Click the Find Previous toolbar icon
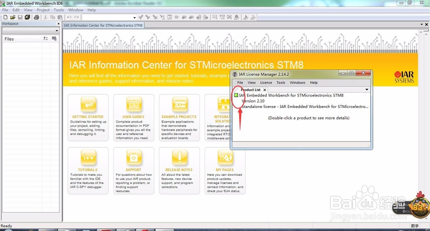The width and height of the screenshot is (430, 231). click(x=141, y=17)
